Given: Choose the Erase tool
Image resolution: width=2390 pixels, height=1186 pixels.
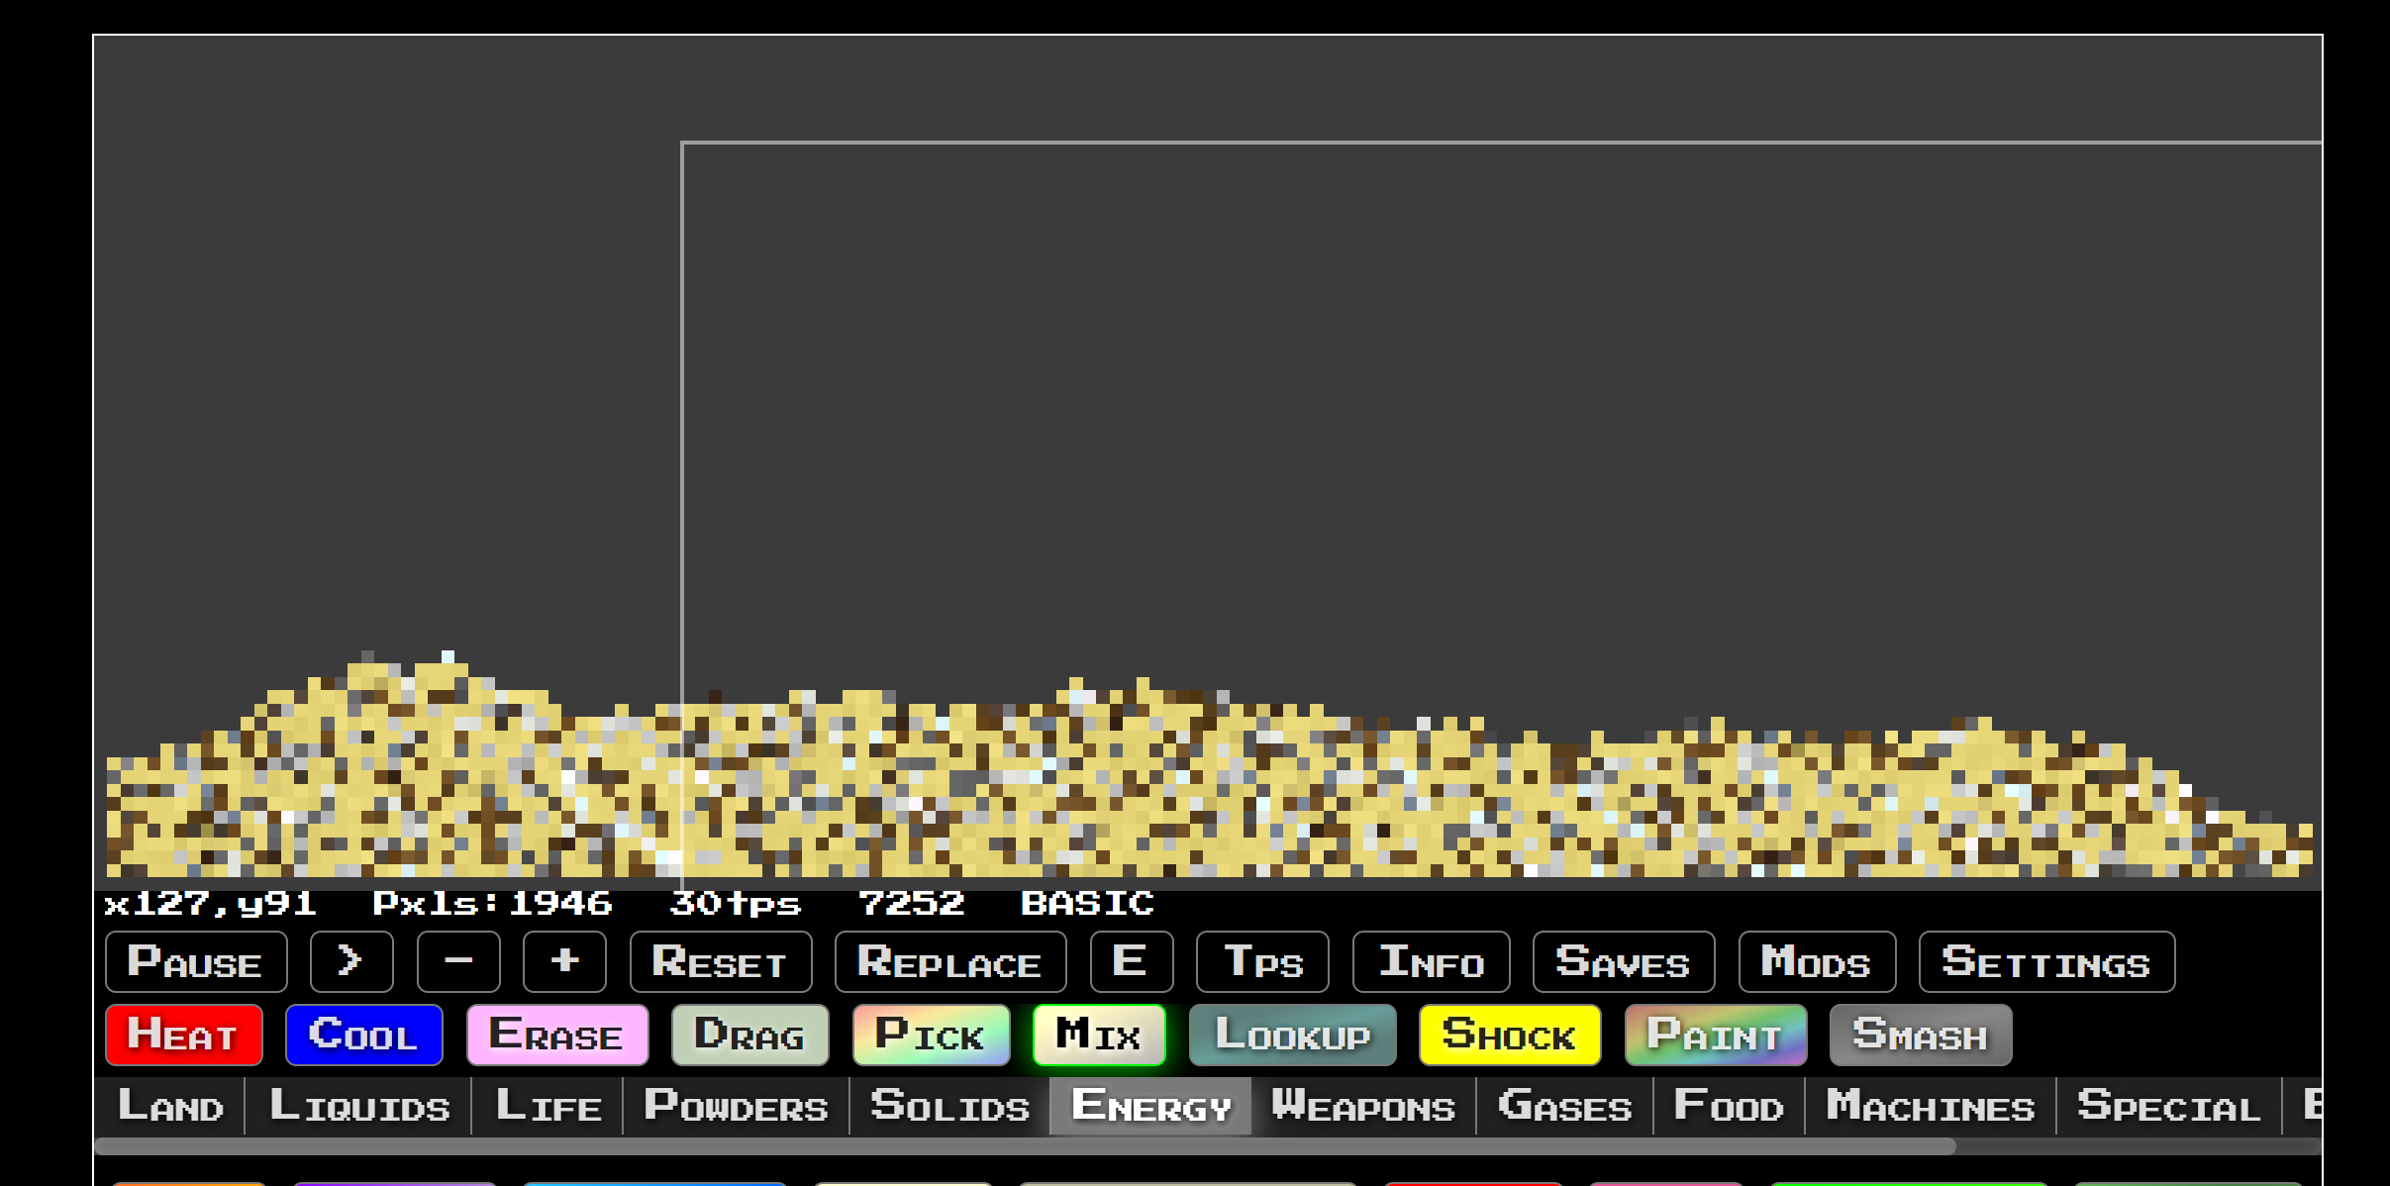Looking at the screenshot, I should click(x=556, y=1036).
